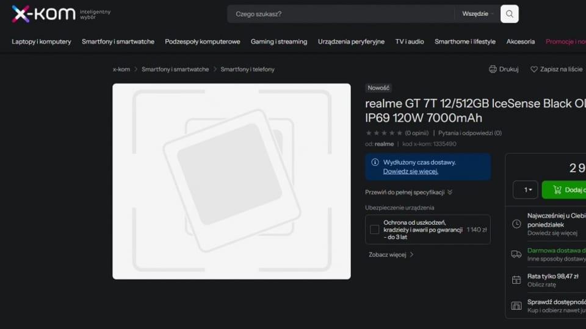The width and height of the screenshot is (586, 329).
Task: Open Smartfony i smartwatche menu
Action: tap(118, 41)
